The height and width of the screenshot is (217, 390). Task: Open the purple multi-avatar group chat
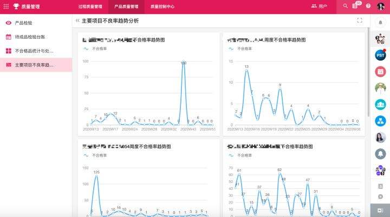pyautogui.click(x=380, y=171)
